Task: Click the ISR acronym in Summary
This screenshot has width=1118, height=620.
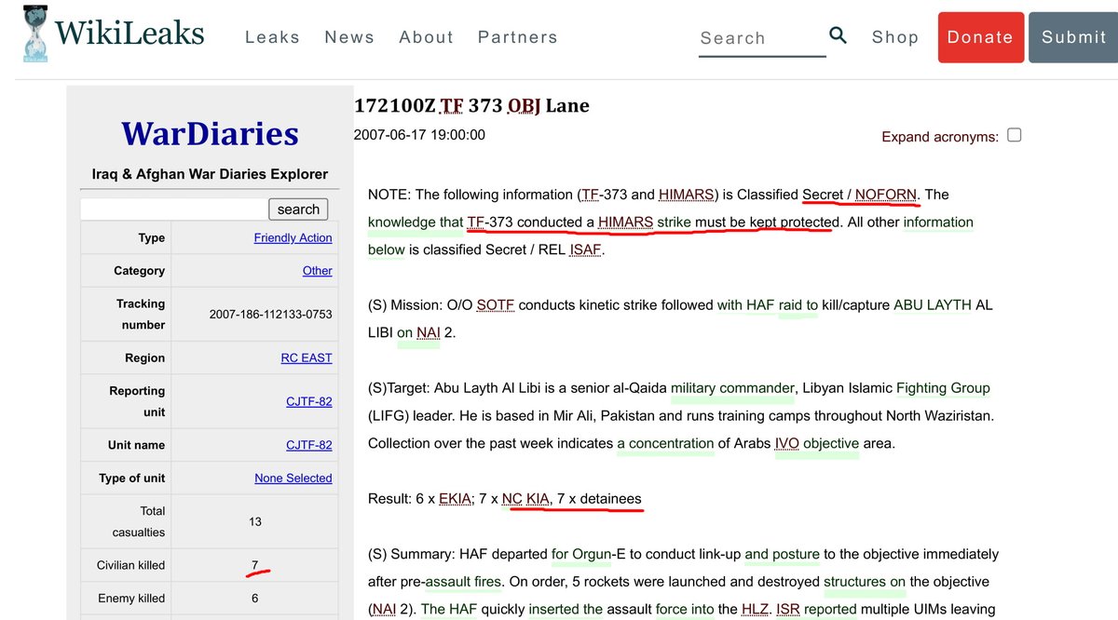Action: [x=790, y=610]
